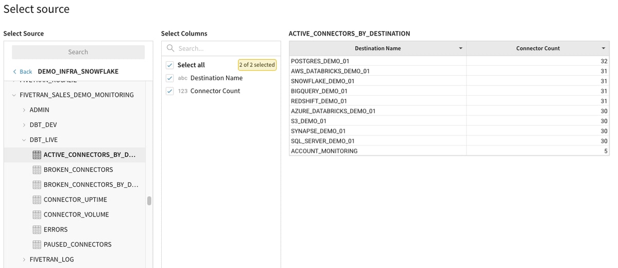
Task: Open the Destination Name column header dropdown
Action: tap(460, 48)
